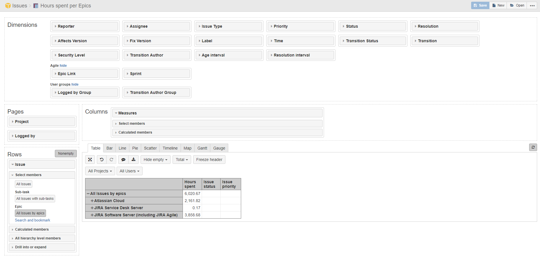Expand the Atlassian Cloud row
The height and width of the screenshot is (258, 540).
click(92, 201)
